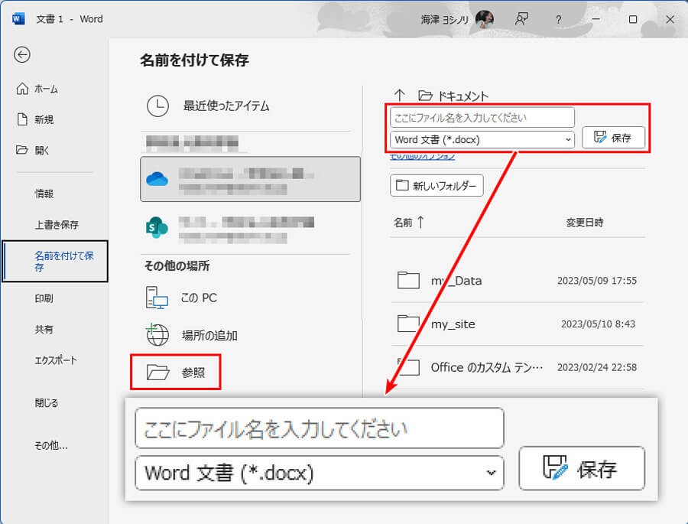This screenshot has height=524, width=688.
Task: Open the user account picture
Action: (x=485, y=19)
